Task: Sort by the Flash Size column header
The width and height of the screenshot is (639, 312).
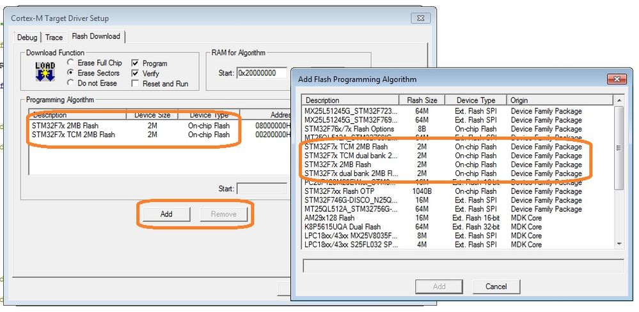Action: (x=422, y=100)
